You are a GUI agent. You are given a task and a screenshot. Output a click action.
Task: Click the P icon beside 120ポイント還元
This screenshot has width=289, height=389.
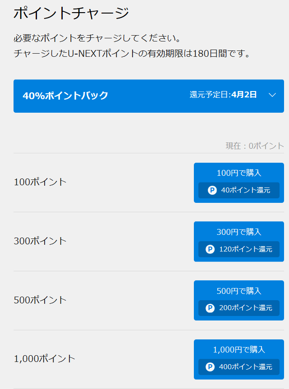(x=210, y=249)
